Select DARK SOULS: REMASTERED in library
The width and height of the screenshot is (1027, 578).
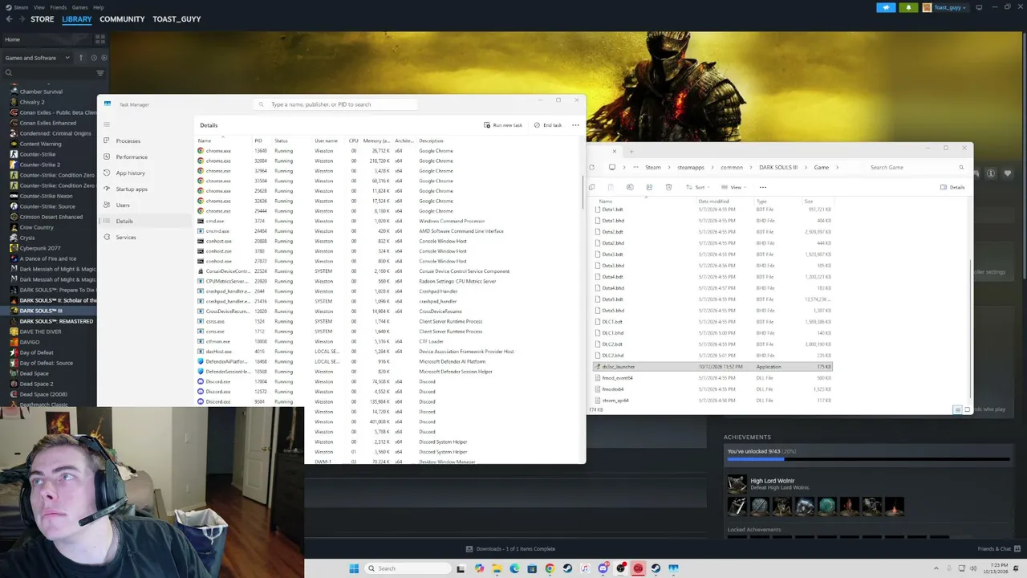[x=56, y=321]
